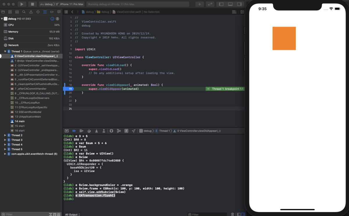This screenshot has height=216, width=349.
Task: Click Simulate Location arrow
Action: pyautogui.click(x=133, y=131)
